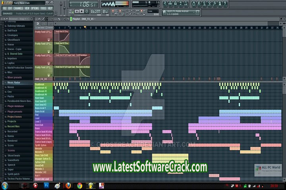Select the Zoom tool in Playlist toolbar

pyautogui.click(x=65, y=19)
